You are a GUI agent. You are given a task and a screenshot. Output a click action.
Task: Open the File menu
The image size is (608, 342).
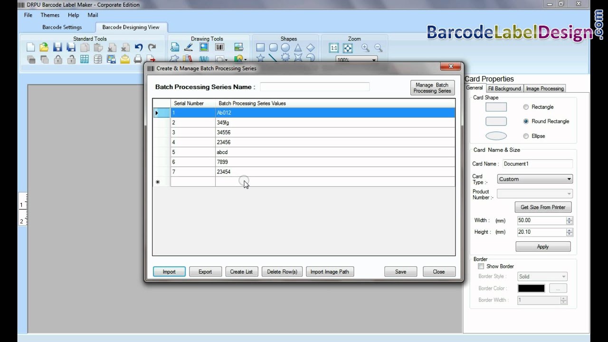pos(28,15)
